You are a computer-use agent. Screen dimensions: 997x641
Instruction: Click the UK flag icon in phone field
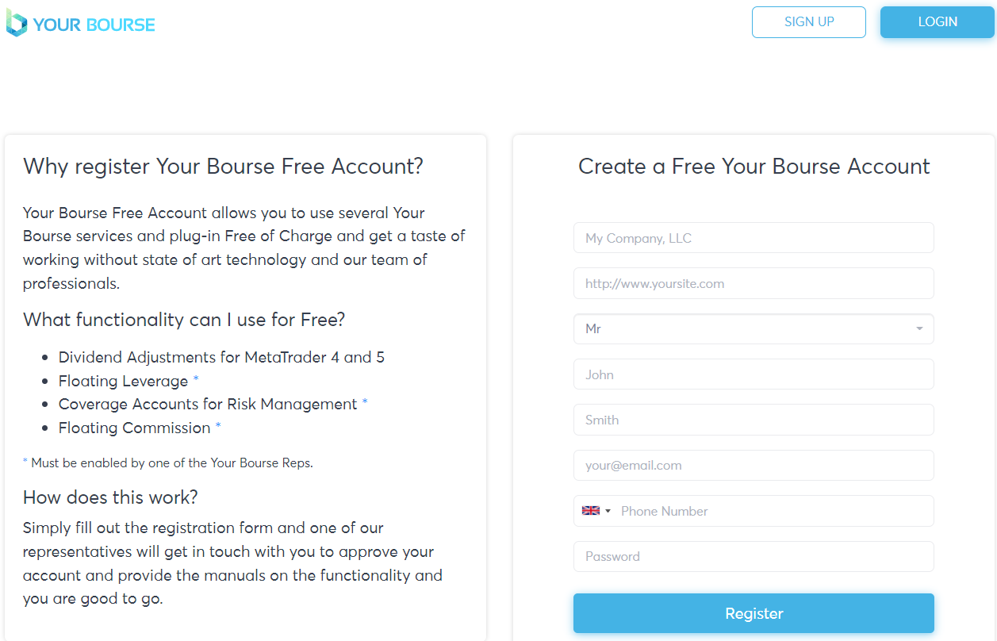(x=590, y=511)
